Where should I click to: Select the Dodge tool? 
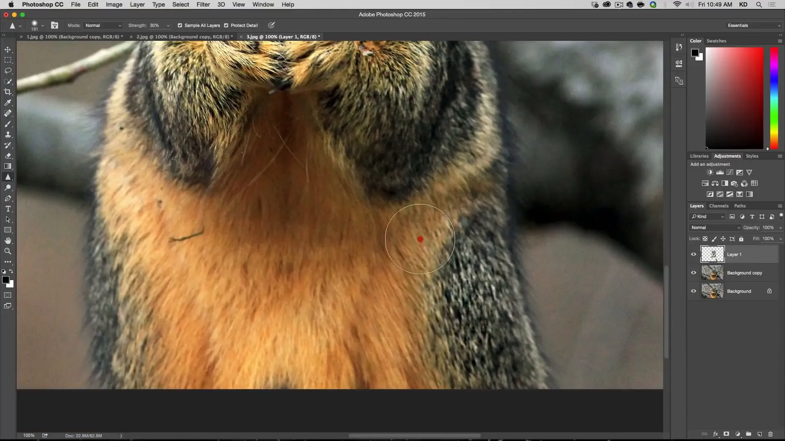[x=8, y=188]
